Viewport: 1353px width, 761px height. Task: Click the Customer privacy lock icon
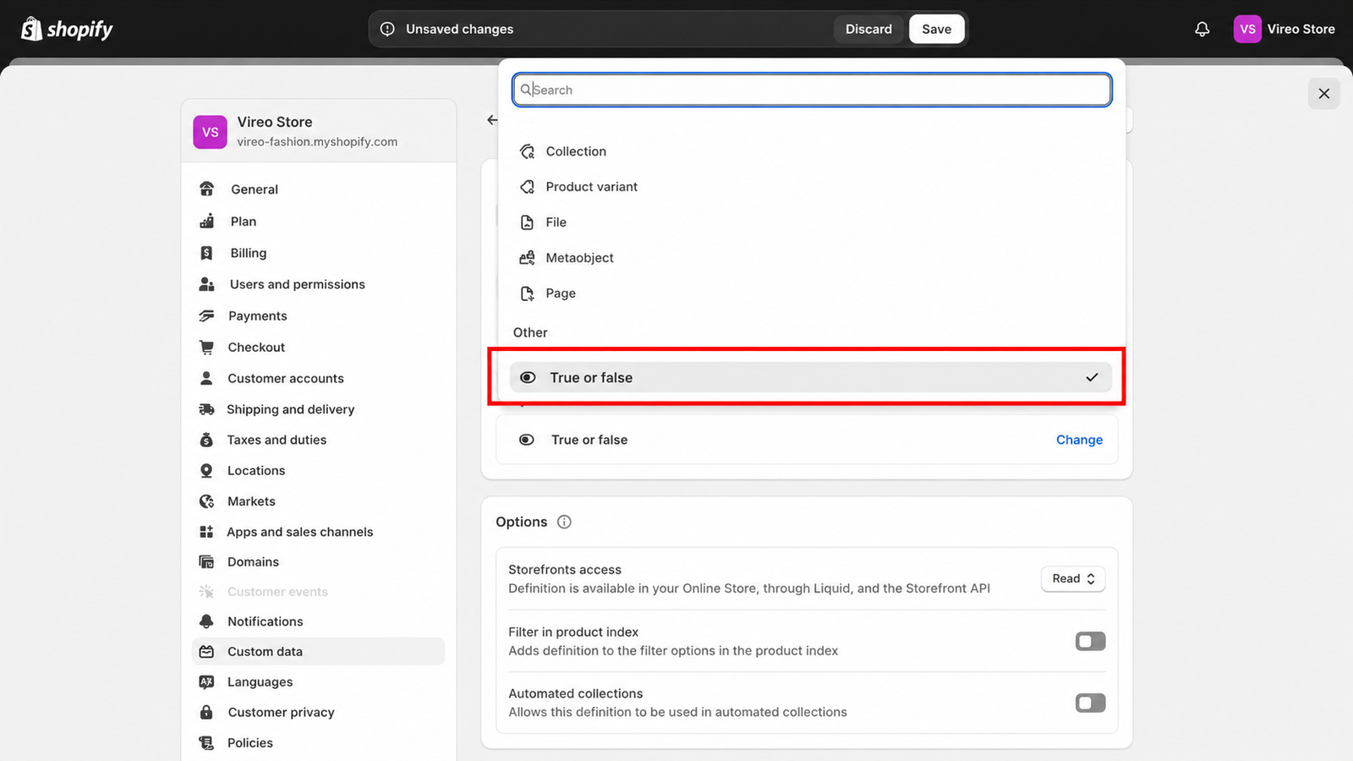[x=206, y=712]
